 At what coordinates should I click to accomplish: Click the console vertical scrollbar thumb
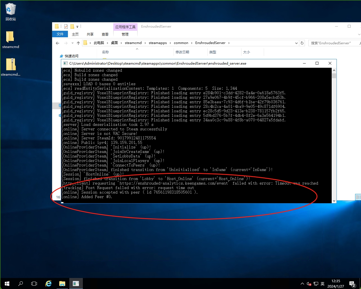click(334, 76)
